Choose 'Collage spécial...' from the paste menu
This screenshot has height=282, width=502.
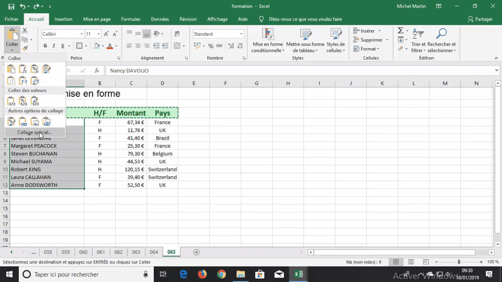35,132
